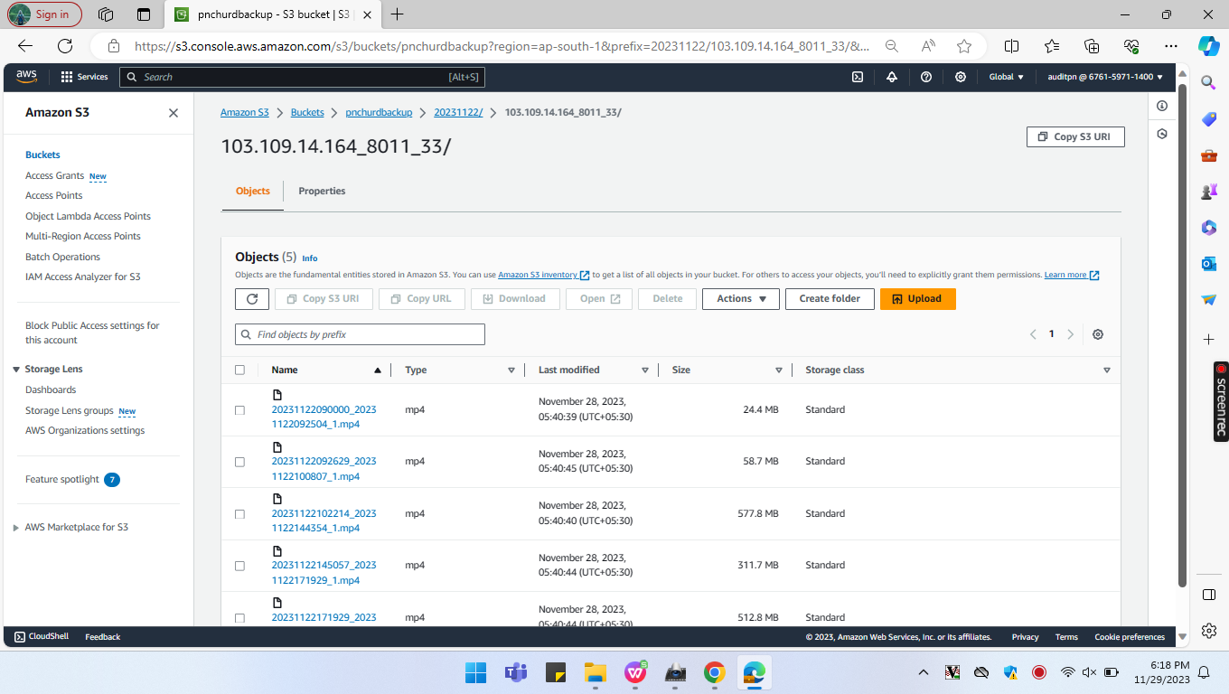This screenshot has width=1229, height=694.
Task: Open Dashboards under Storage Lens
Action: tap(51, 390)
